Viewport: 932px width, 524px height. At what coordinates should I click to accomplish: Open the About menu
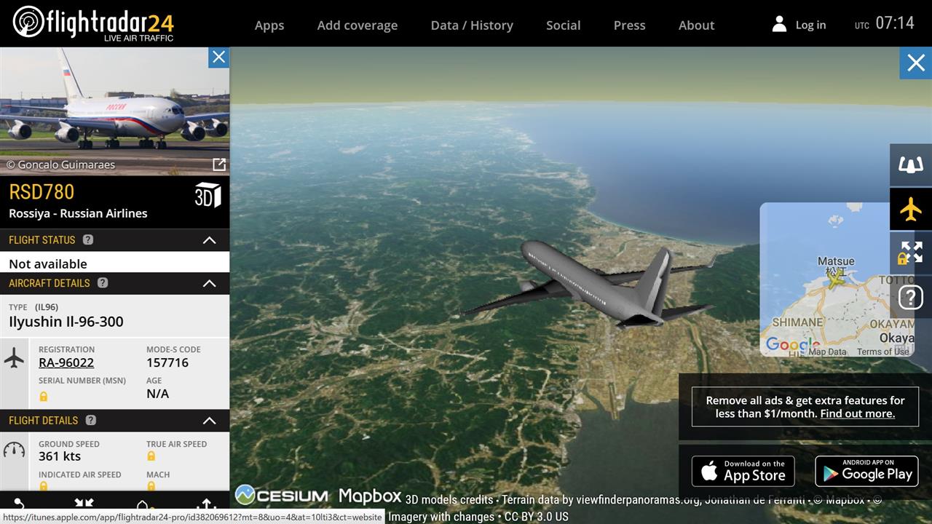[x=697, y=25]
